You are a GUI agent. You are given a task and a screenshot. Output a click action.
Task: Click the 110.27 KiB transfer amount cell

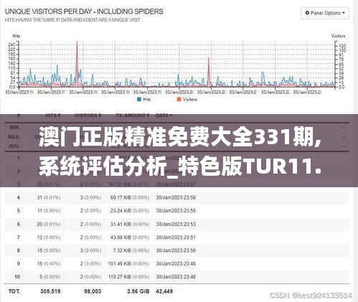click(x=128, y=277)
